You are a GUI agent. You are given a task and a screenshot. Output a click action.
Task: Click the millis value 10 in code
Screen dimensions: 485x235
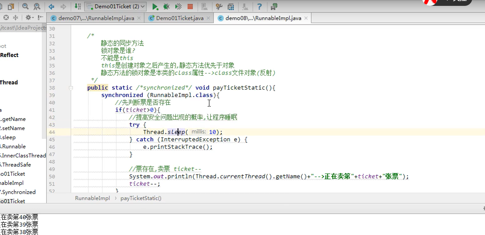[x=212, y=132]
